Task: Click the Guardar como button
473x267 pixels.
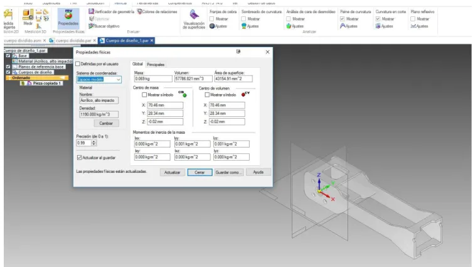Action: pos(228,172)
